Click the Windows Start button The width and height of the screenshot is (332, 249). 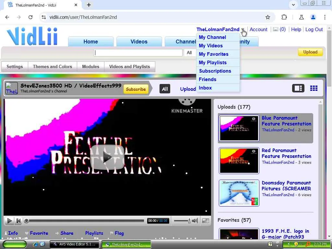pyautogui.click(x=15, y=244)
